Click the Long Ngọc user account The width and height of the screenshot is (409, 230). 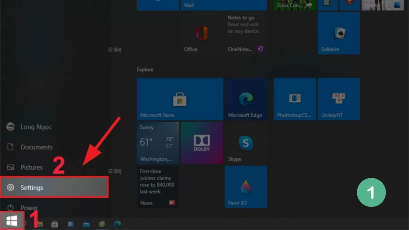click(x=36, y=127)
